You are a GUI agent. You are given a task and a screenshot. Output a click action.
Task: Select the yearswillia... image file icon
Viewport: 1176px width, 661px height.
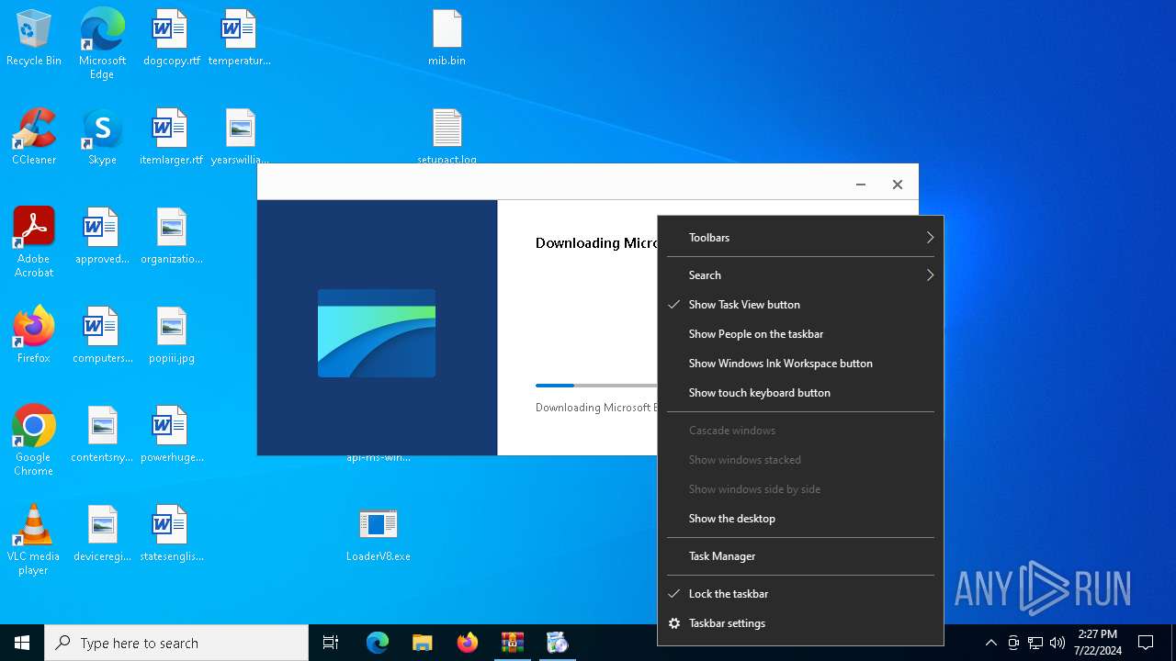tap(239, 138)
